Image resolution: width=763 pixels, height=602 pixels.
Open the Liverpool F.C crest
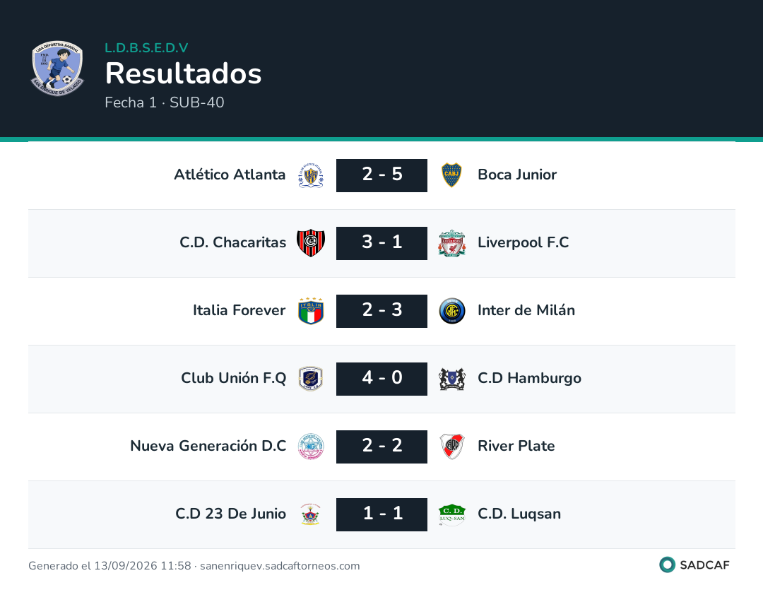(451, 243)
